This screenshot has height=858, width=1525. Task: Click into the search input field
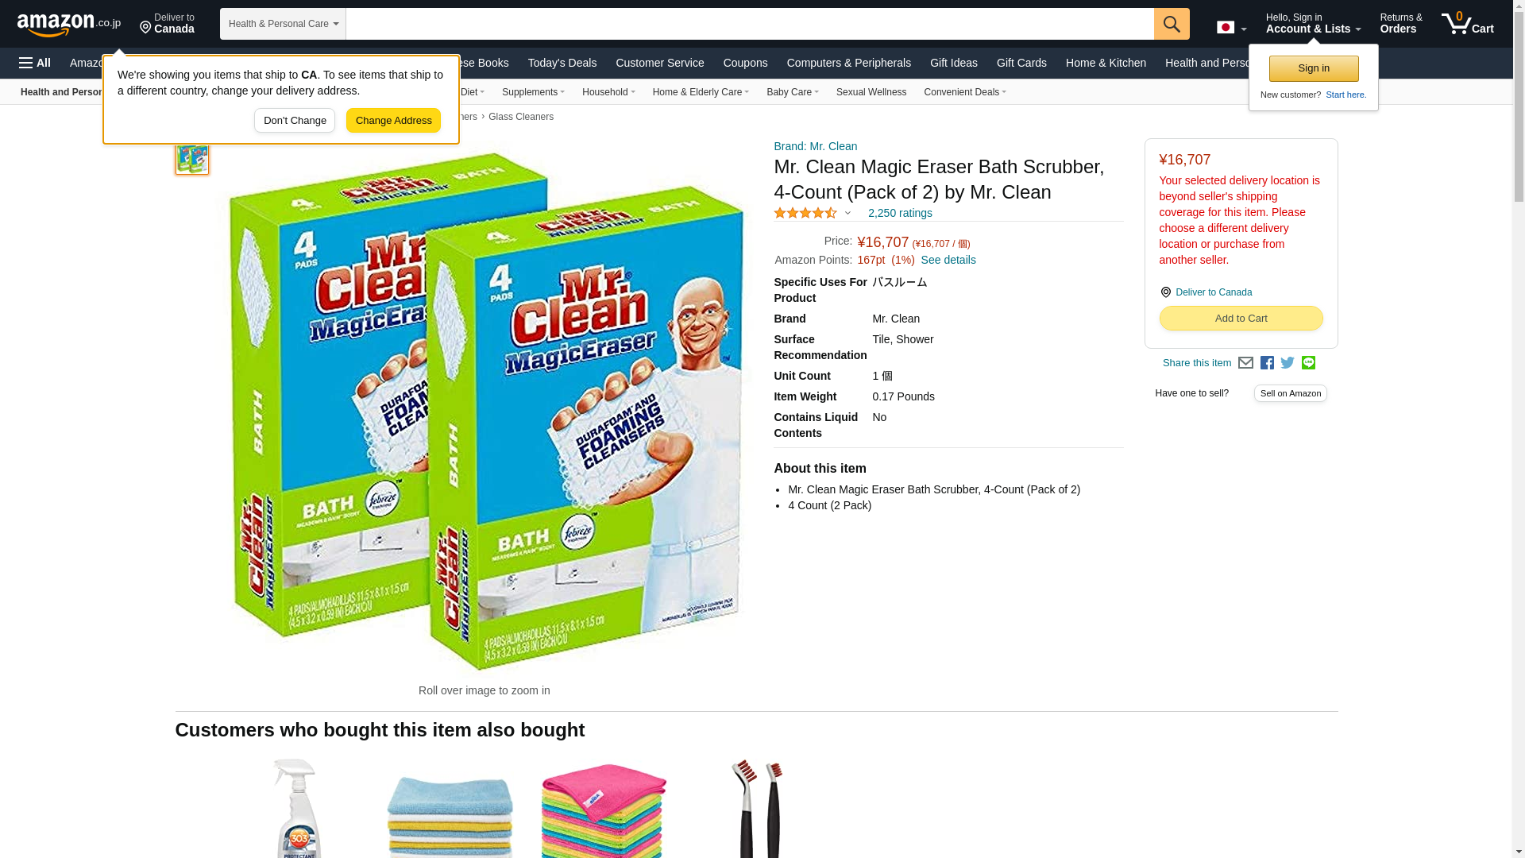coord(750,24)
